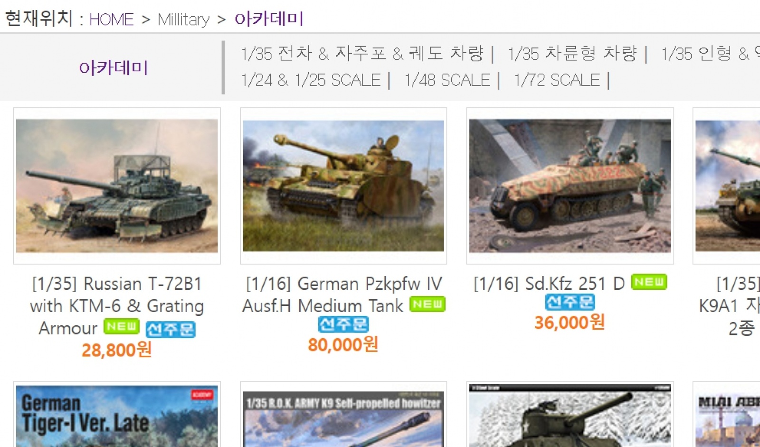
Task: View German Tiger-I Ver. Late box art
Action: 117,416
